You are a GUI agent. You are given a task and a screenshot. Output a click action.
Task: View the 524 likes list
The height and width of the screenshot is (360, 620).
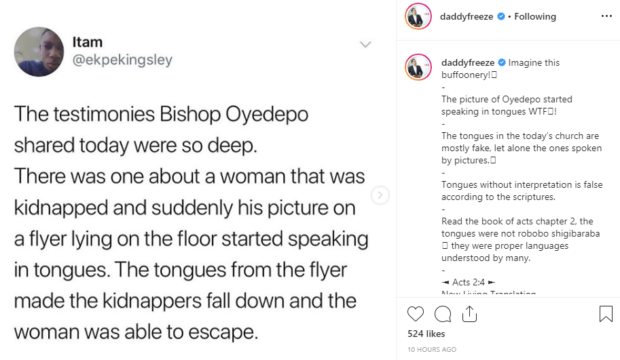click(x=426, y=334)
